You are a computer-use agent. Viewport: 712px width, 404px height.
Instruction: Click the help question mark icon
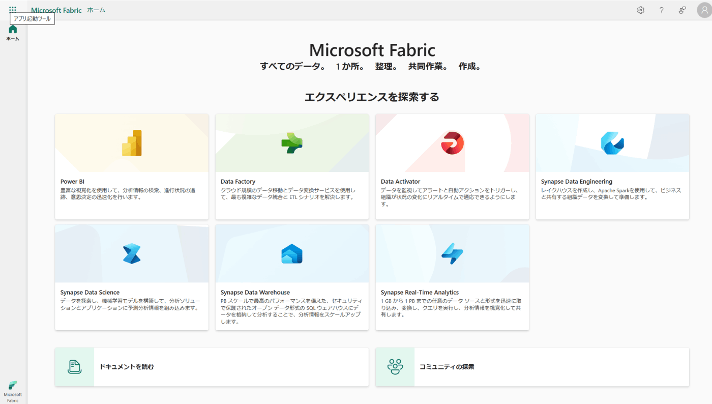[662, 10]
